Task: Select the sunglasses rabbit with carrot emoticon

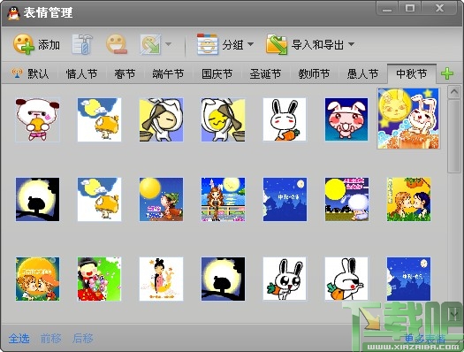Action: 346,279
